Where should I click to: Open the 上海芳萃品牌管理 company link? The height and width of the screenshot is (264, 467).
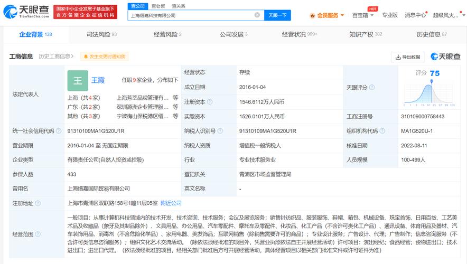143,98
